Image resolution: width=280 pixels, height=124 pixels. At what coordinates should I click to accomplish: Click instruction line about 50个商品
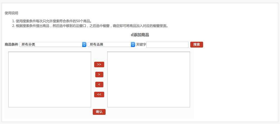coord(54,21)
